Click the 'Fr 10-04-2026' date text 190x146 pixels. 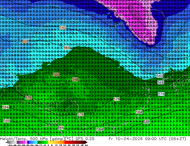pos(126,139)
